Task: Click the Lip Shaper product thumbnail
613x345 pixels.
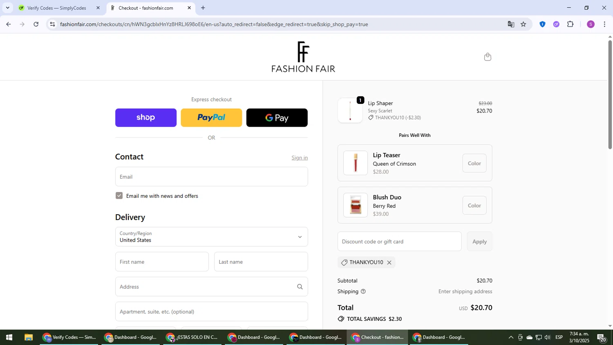Action: point(350,110)
